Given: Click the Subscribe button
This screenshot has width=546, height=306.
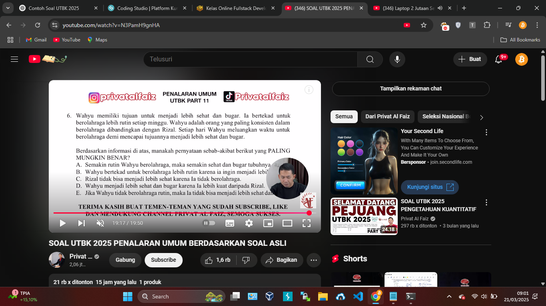Looking at the screenshot, I should (x=163, y=260).
